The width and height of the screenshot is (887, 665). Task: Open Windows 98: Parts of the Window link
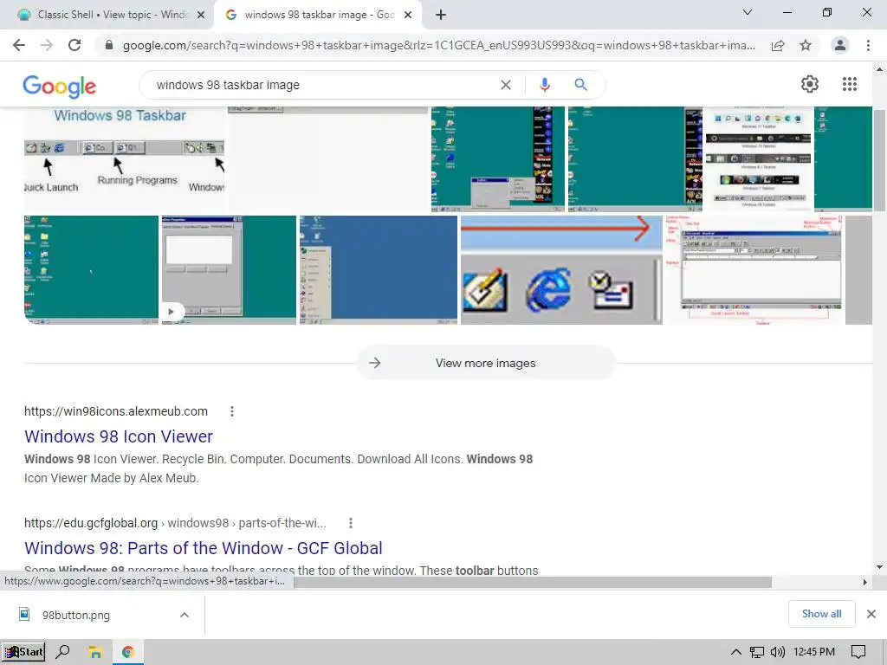point(203,548)
